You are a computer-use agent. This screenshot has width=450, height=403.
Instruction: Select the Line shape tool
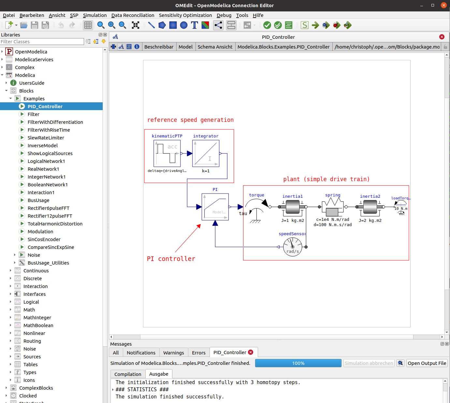click(x=151, y=25)
